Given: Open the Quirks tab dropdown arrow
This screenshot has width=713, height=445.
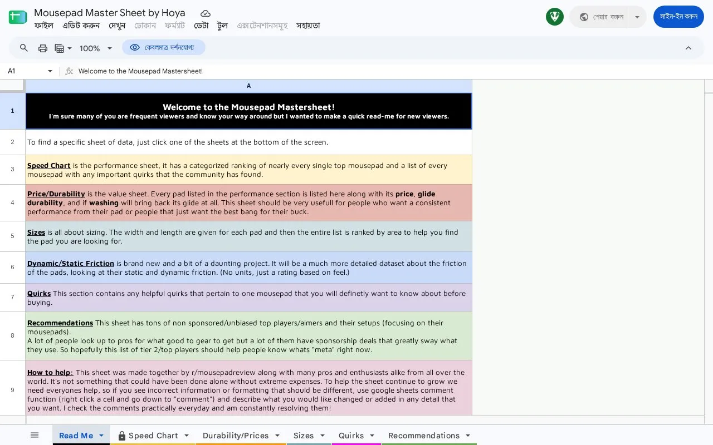Looking at the screenshot, I should [x=372, y=436].
